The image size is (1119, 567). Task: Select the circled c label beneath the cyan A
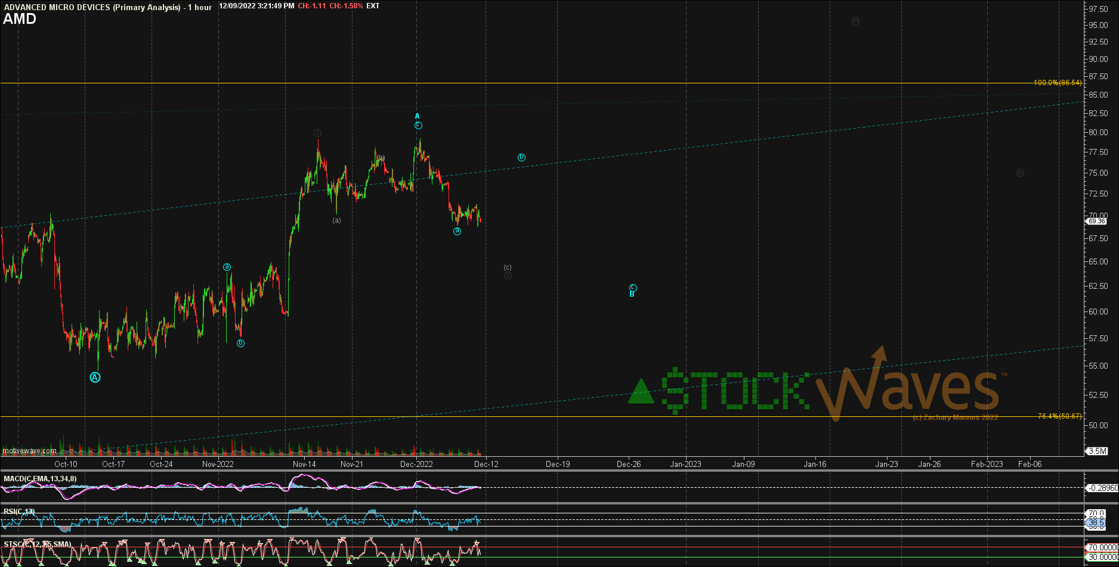[419, 125]
